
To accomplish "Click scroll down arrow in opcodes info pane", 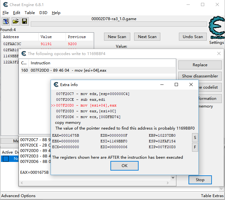I will click(x=173, y=178).
